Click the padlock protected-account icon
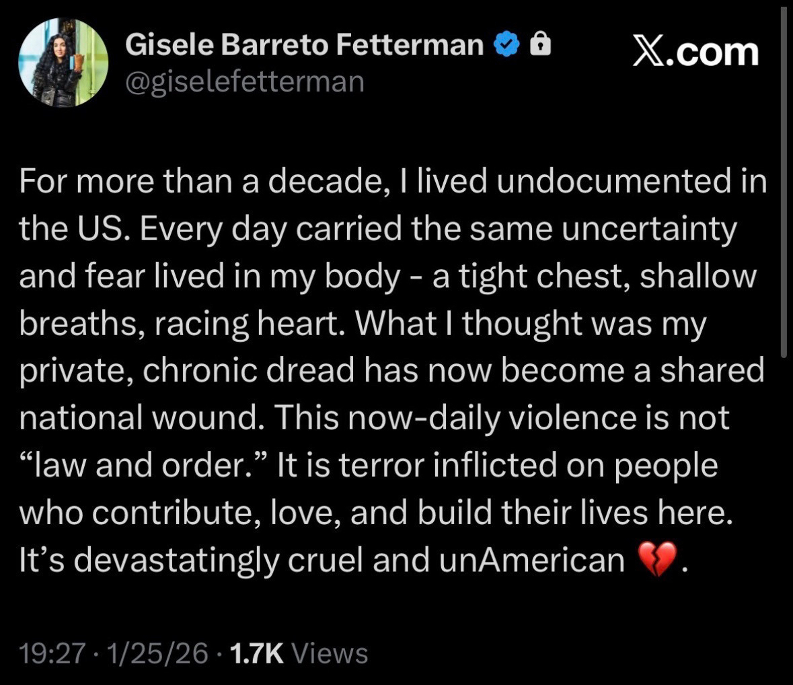 540,45
